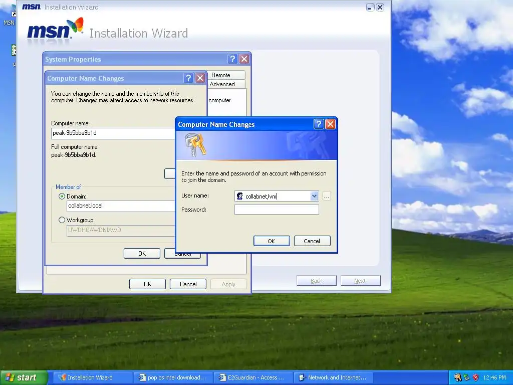This screenshot has width=513, height=385.
Task: Switch to Network and Internet taskbar item
Action: tap(333, 377)
